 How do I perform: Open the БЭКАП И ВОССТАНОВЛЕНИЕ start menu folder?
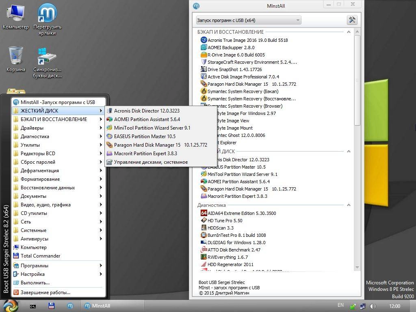(x=58, y=119)
